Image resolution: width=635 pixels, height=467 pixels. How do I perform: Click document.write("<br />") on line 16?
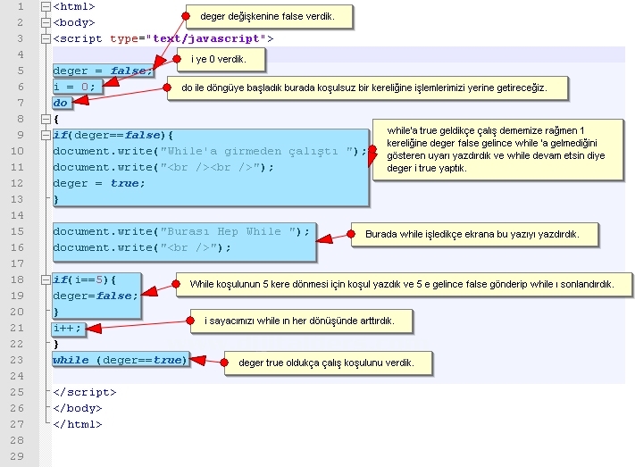[142, 247]
